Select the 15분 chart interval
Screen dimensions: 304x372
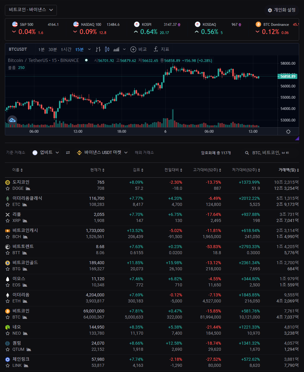(x=79, y=49)
